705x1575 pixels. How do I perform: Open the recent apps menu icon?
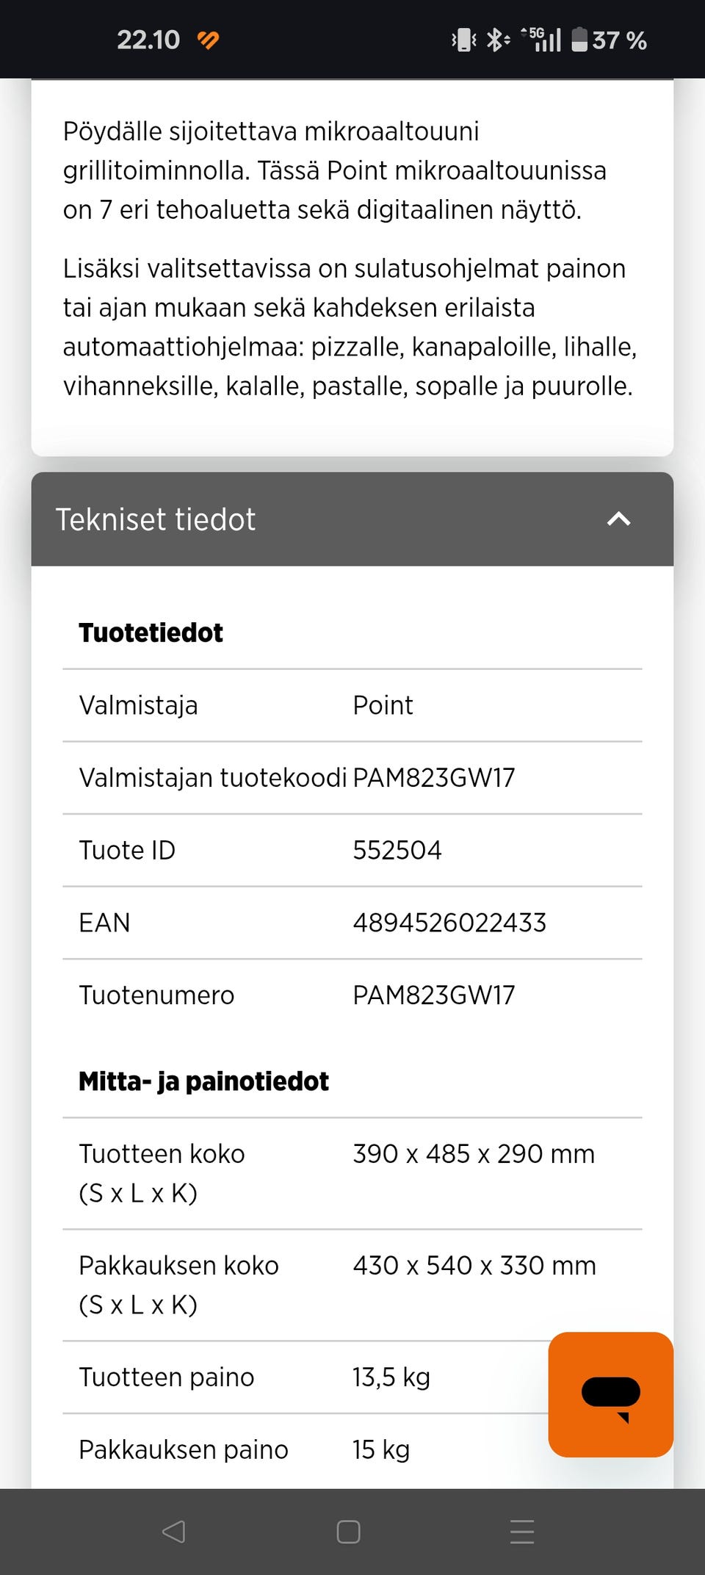pos(522,1532)
